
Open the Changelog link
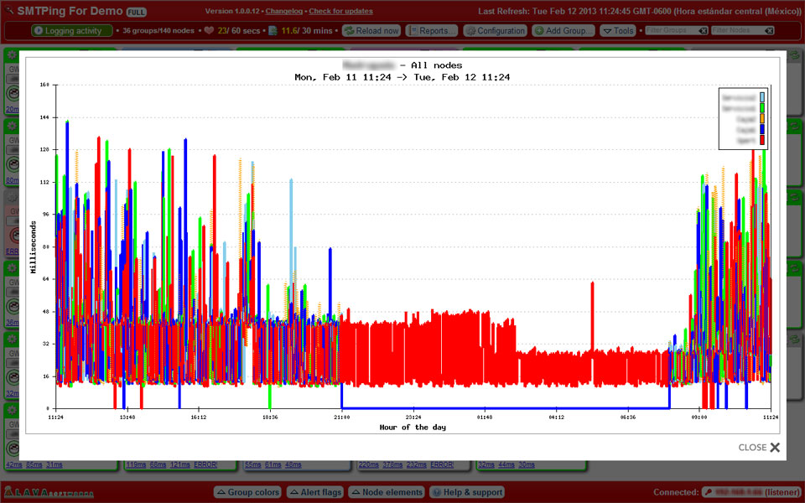point(284,12)
